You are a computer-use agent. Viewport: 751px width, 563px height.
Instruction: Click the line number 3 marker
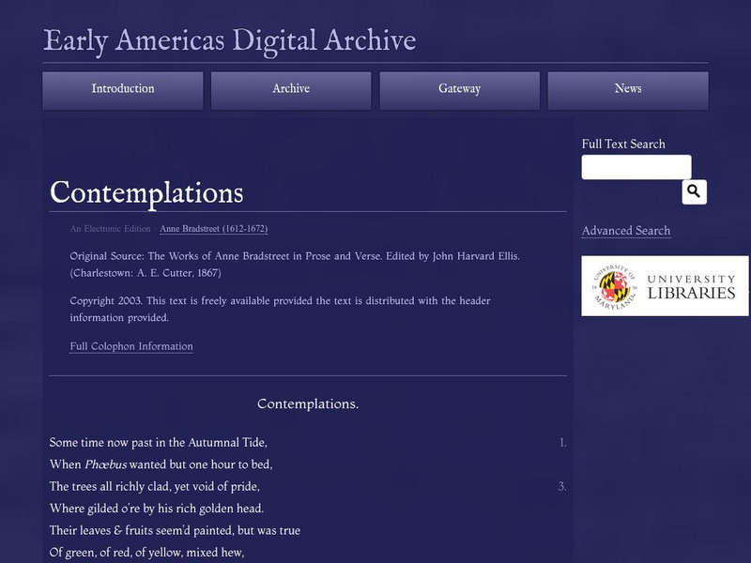pyautogui.click(x=560, y=484)
